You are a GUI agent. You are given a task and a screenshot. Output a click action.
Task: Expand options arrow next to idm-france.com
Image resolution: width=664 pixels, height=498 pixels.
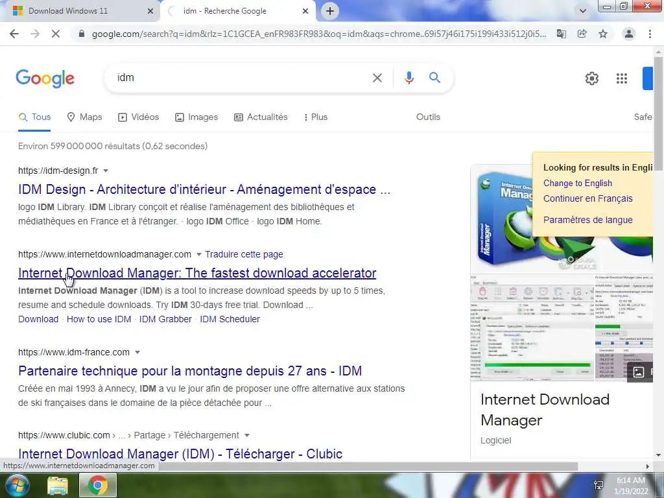coord(137,352)
